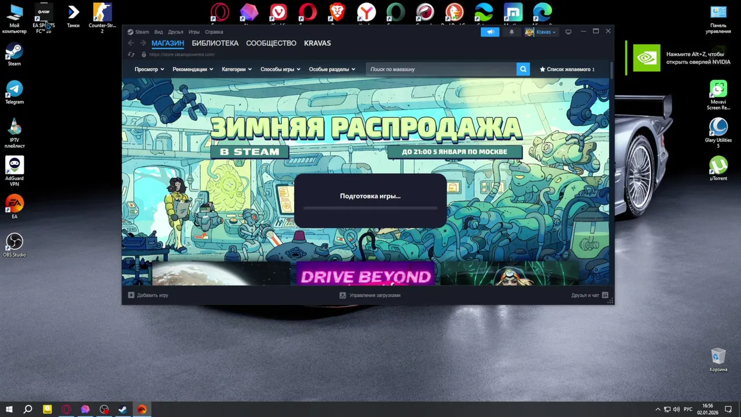Select the Counter-Strike 2 desktop icon

tap(102, 19)
